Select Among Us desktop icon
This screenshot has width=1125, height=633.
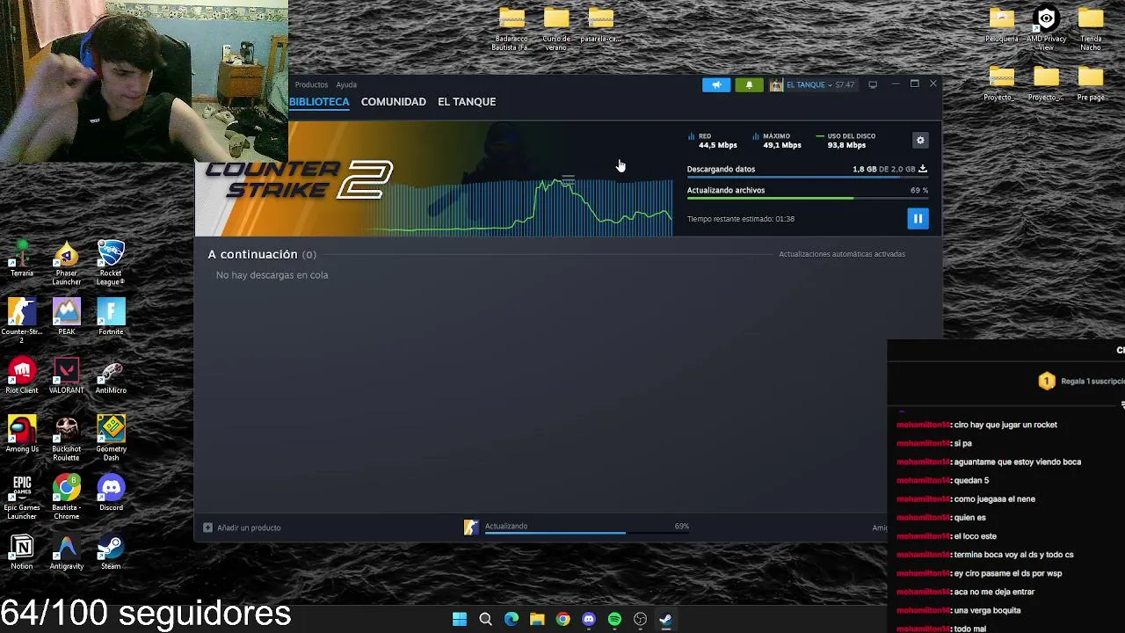22,434
